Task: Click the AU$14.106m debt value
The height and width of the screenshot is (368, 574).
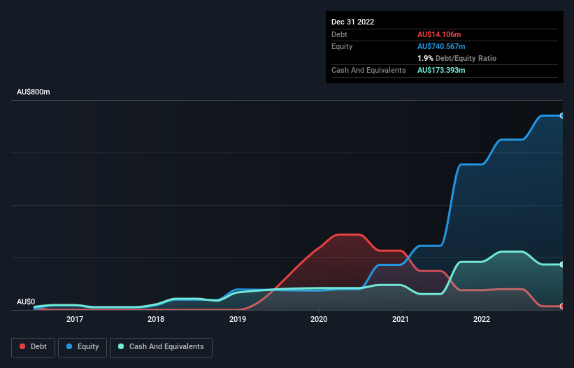Action: (x=439, y=34)
